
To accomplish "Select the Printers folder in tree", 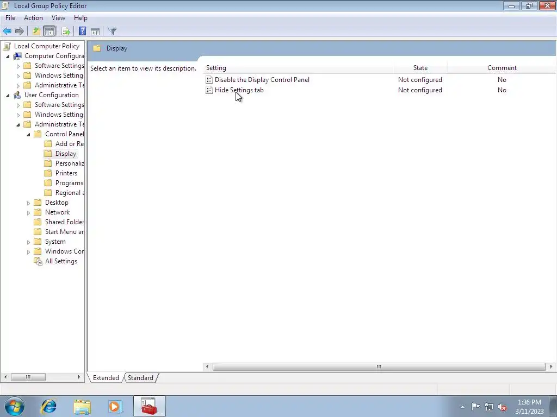I will point(66,173).
